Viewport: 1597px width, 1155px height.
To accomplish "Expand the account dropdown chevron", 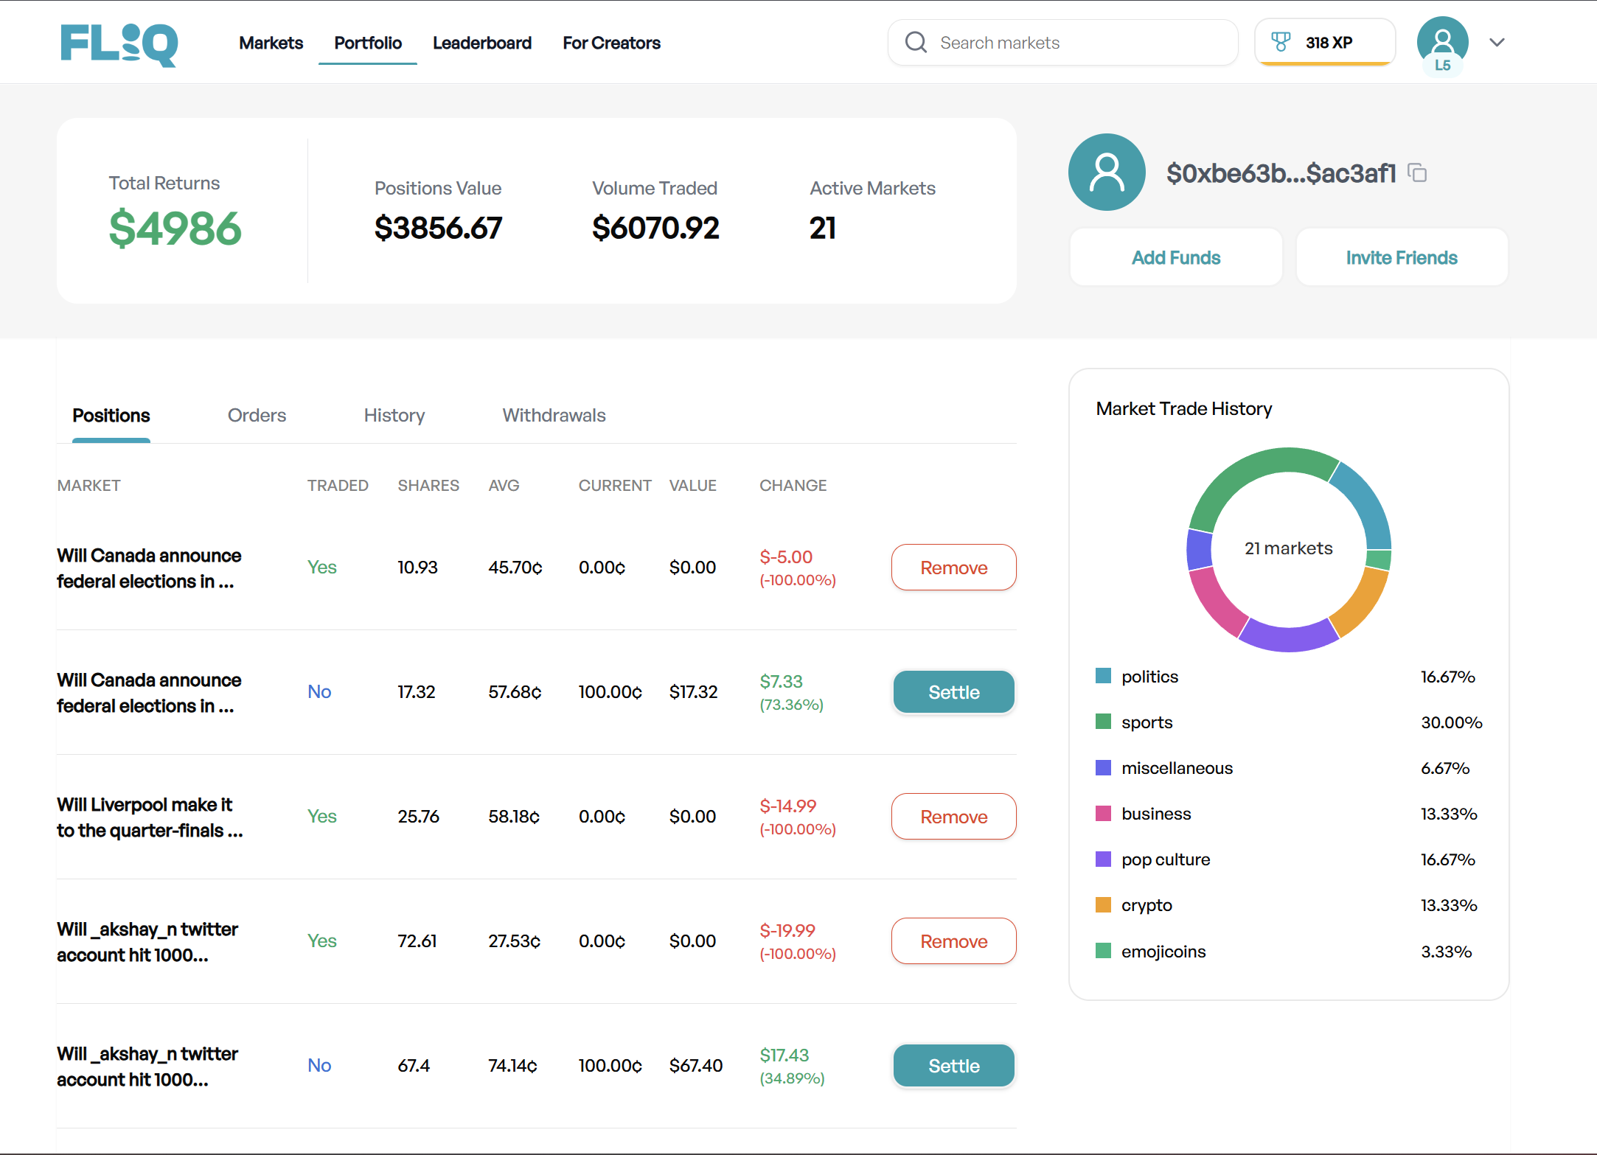I will (x=1497, y=43).
